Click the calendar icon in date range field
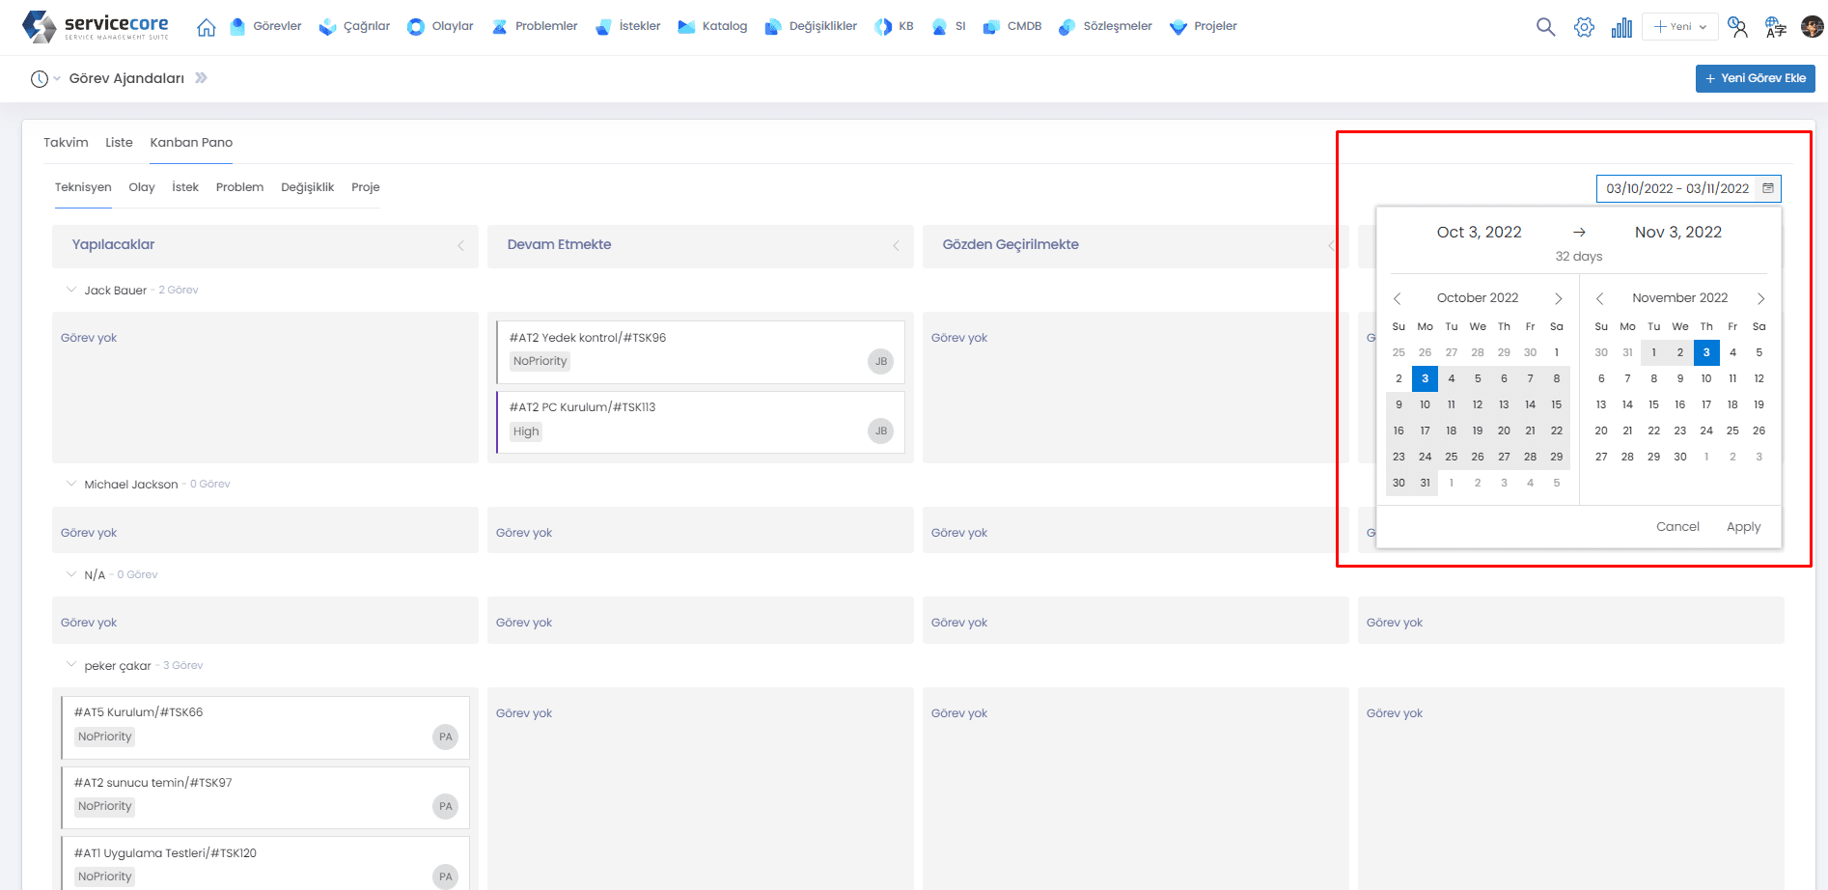This screenshot has height=890, width=1828. pyautogui.click(x=1768, y=188)
